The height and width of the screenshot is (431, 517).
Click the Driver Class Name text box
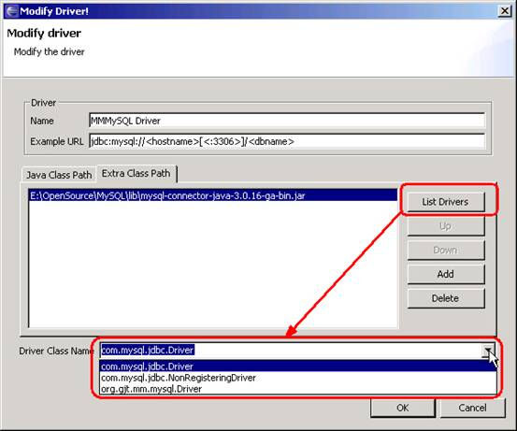(290, 351)
